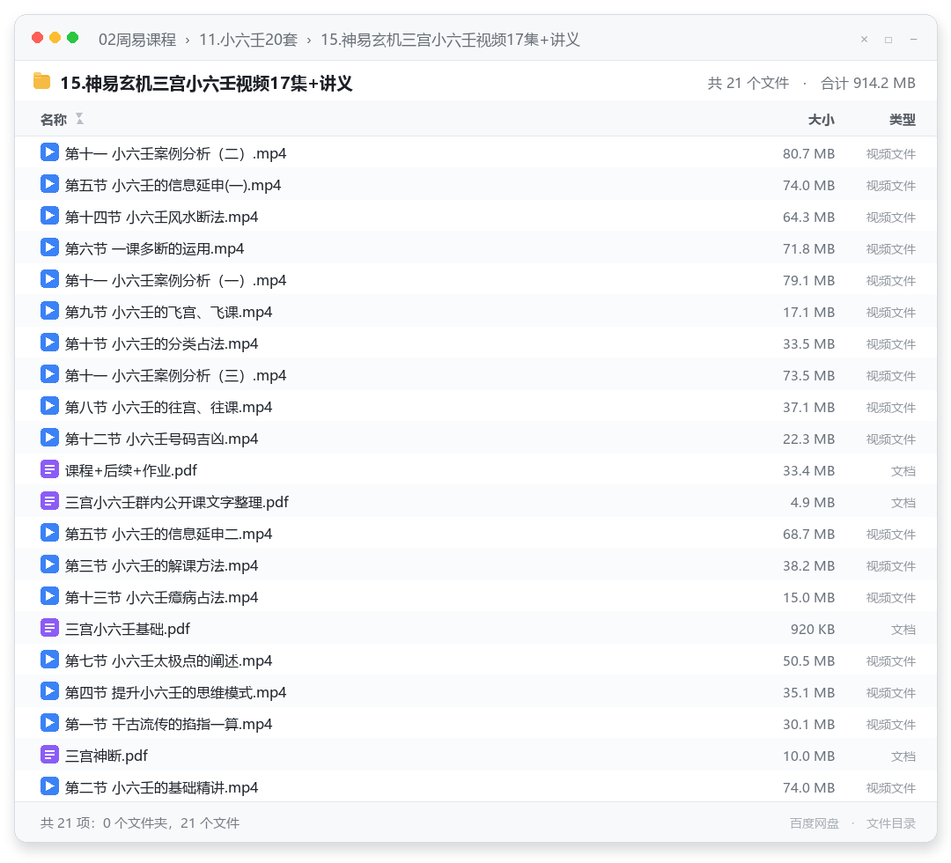Click video icon of 第五节 小六壬的信息延申二.mp4
Viewport: 951px width, 863px height.
[49, 533]
